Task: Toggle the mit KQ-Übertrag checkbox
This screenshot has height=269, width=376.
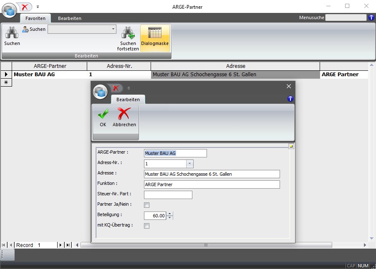Action: (146, 226)
